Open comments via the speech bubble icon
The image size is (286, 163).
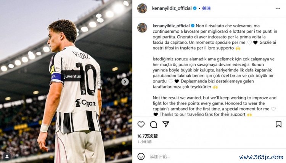tap(153, 124)
